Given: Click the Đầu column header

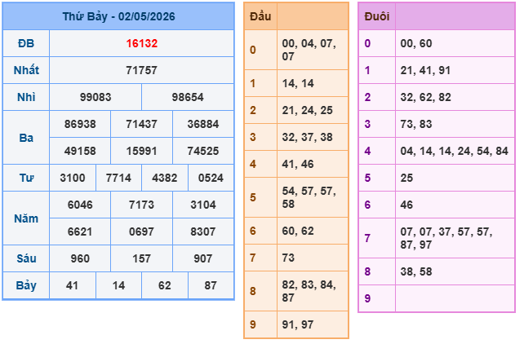Looking at the screenshot, I should [x=260, y=16].
